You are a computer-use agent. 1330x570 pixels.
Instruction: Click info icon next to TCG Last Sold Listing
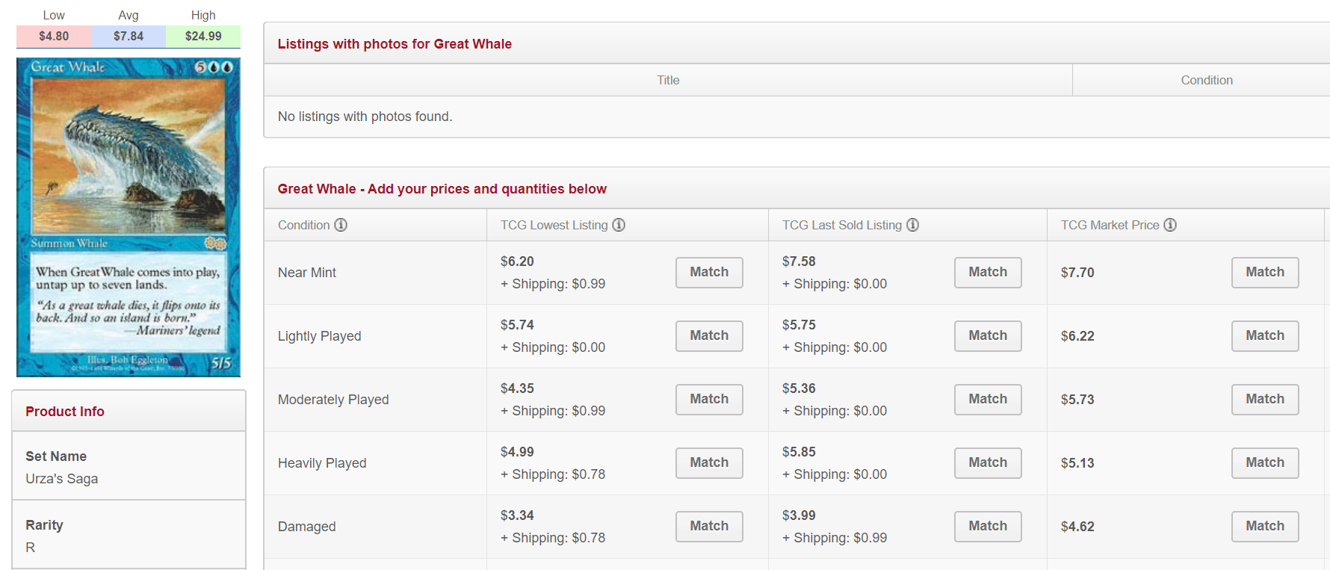click(x=912, y=225)
